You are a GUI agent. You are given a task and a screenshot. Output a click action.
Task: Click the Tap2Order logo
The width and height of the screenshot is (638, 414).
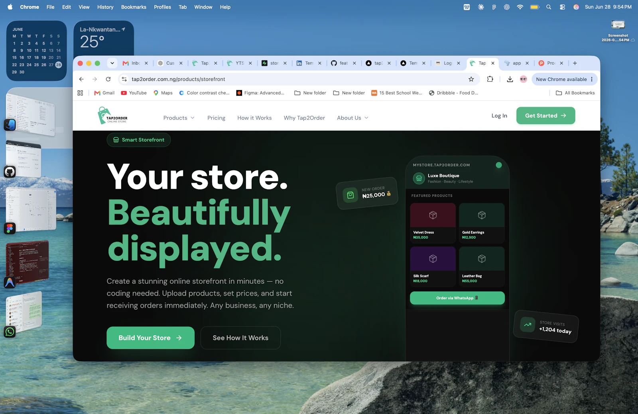coord(113,115)
